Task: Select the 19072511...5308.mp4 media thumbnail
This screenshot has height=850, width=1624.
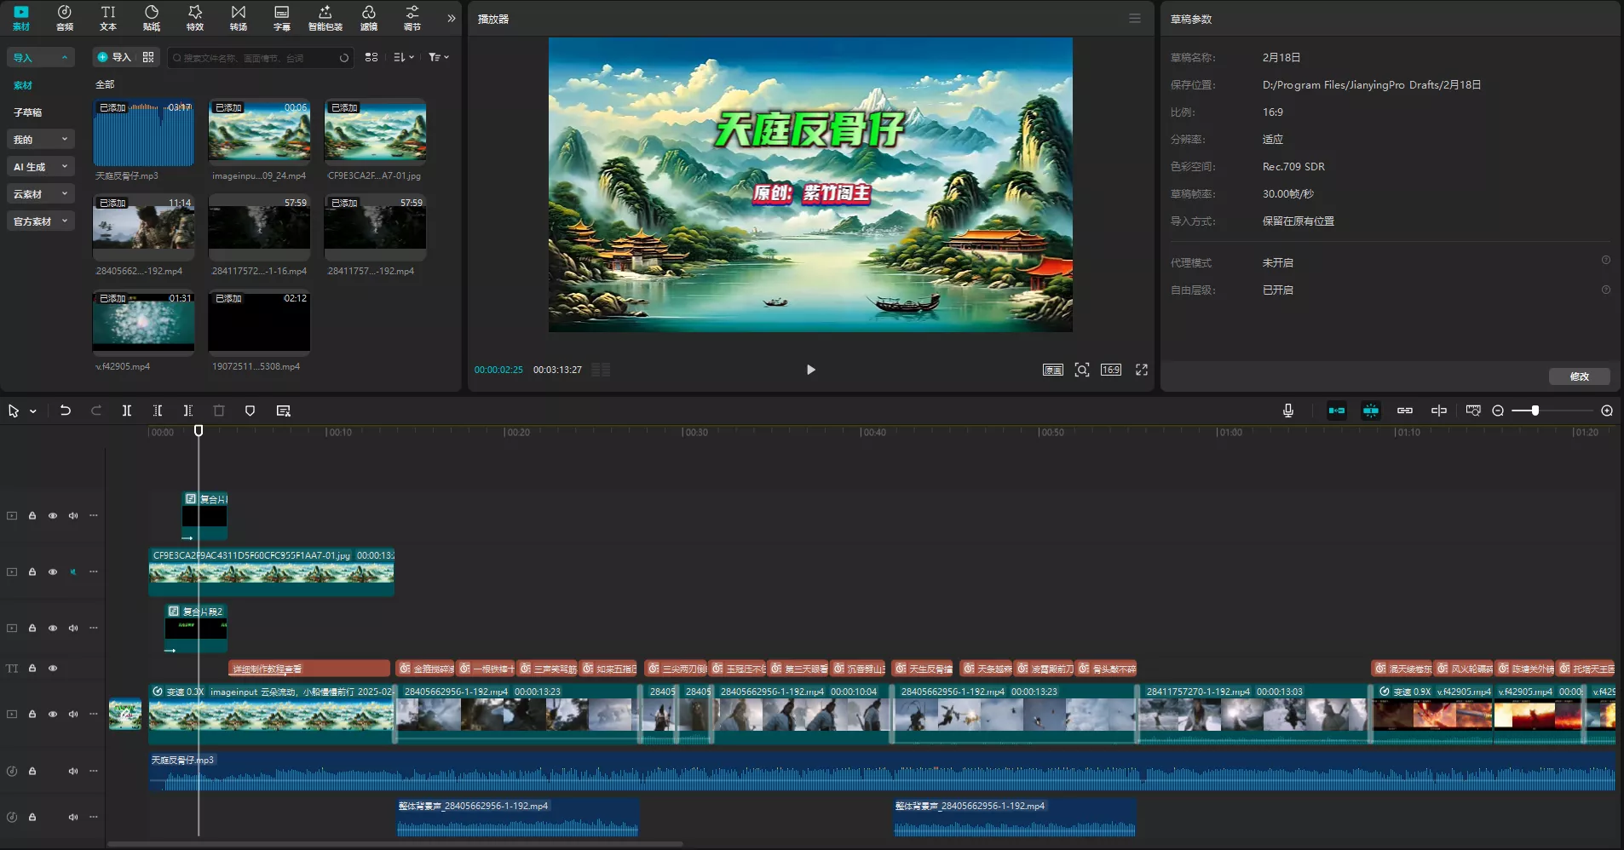Action: coord(259,324)
